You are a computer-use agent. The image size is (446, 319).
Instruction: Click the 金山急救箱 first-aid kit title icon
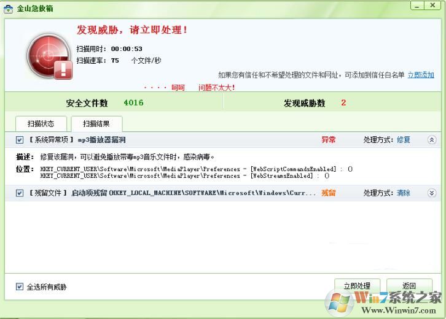click(x=8, y=9)
